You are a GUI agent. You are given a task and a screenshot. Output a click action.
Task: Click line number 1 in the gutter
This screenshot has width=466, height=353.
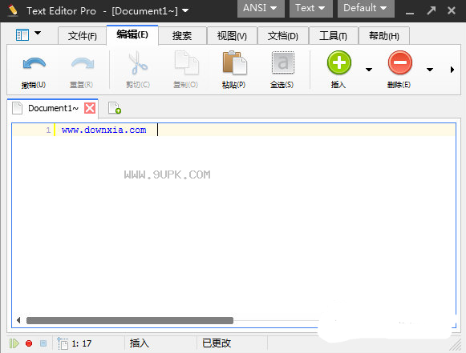pos(48,130)
